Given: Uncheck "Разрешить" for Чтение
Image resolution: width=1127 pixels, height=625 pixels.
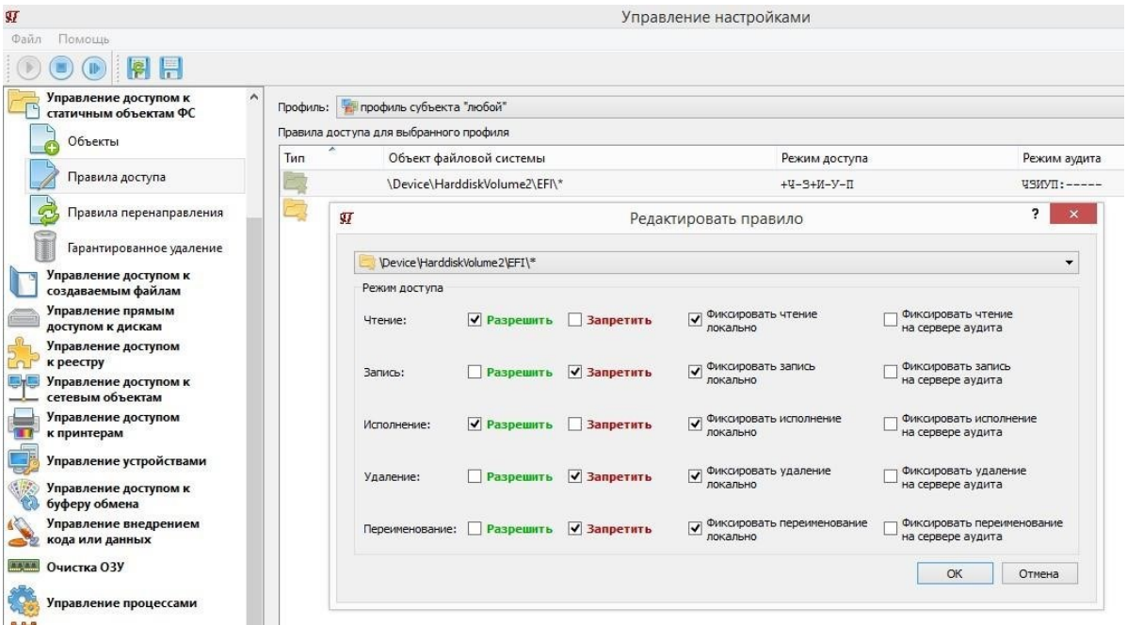Looking at the screenshot, I should 475,320.
